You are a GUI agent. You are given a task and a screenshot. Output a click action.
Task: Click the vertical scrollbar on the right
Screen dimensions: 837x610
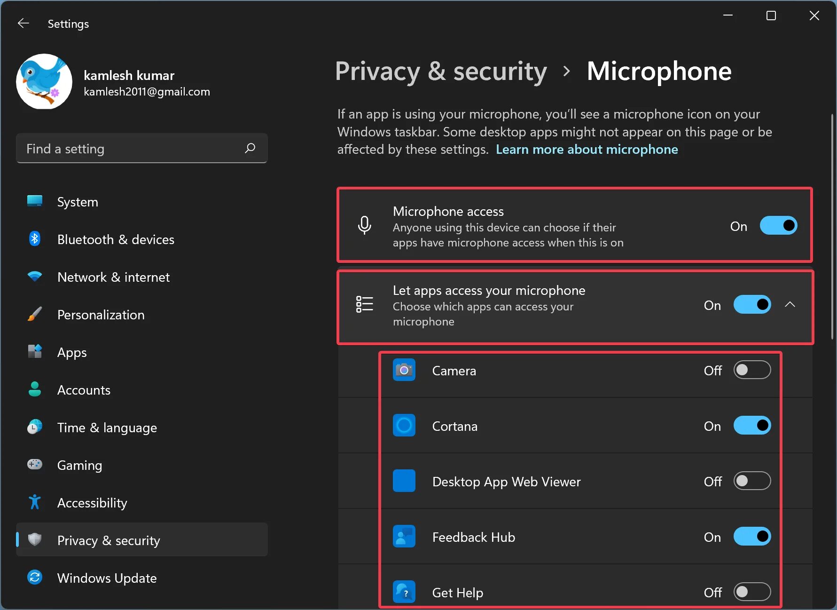832,226
